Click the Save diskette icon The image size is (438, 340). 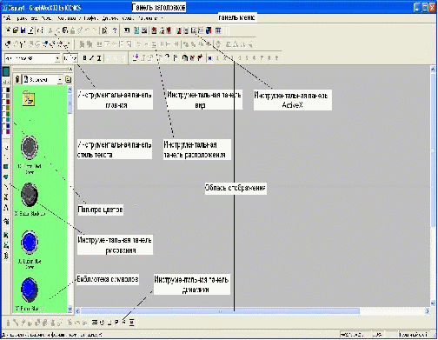click(x=23, y=30)
